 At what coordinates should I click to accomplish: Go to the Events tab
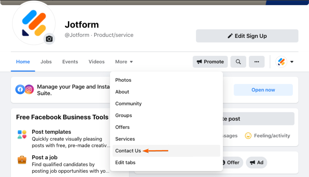point(70,62)
